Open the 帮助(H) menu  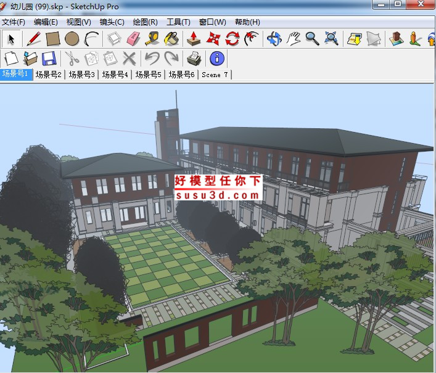point(247,22)
